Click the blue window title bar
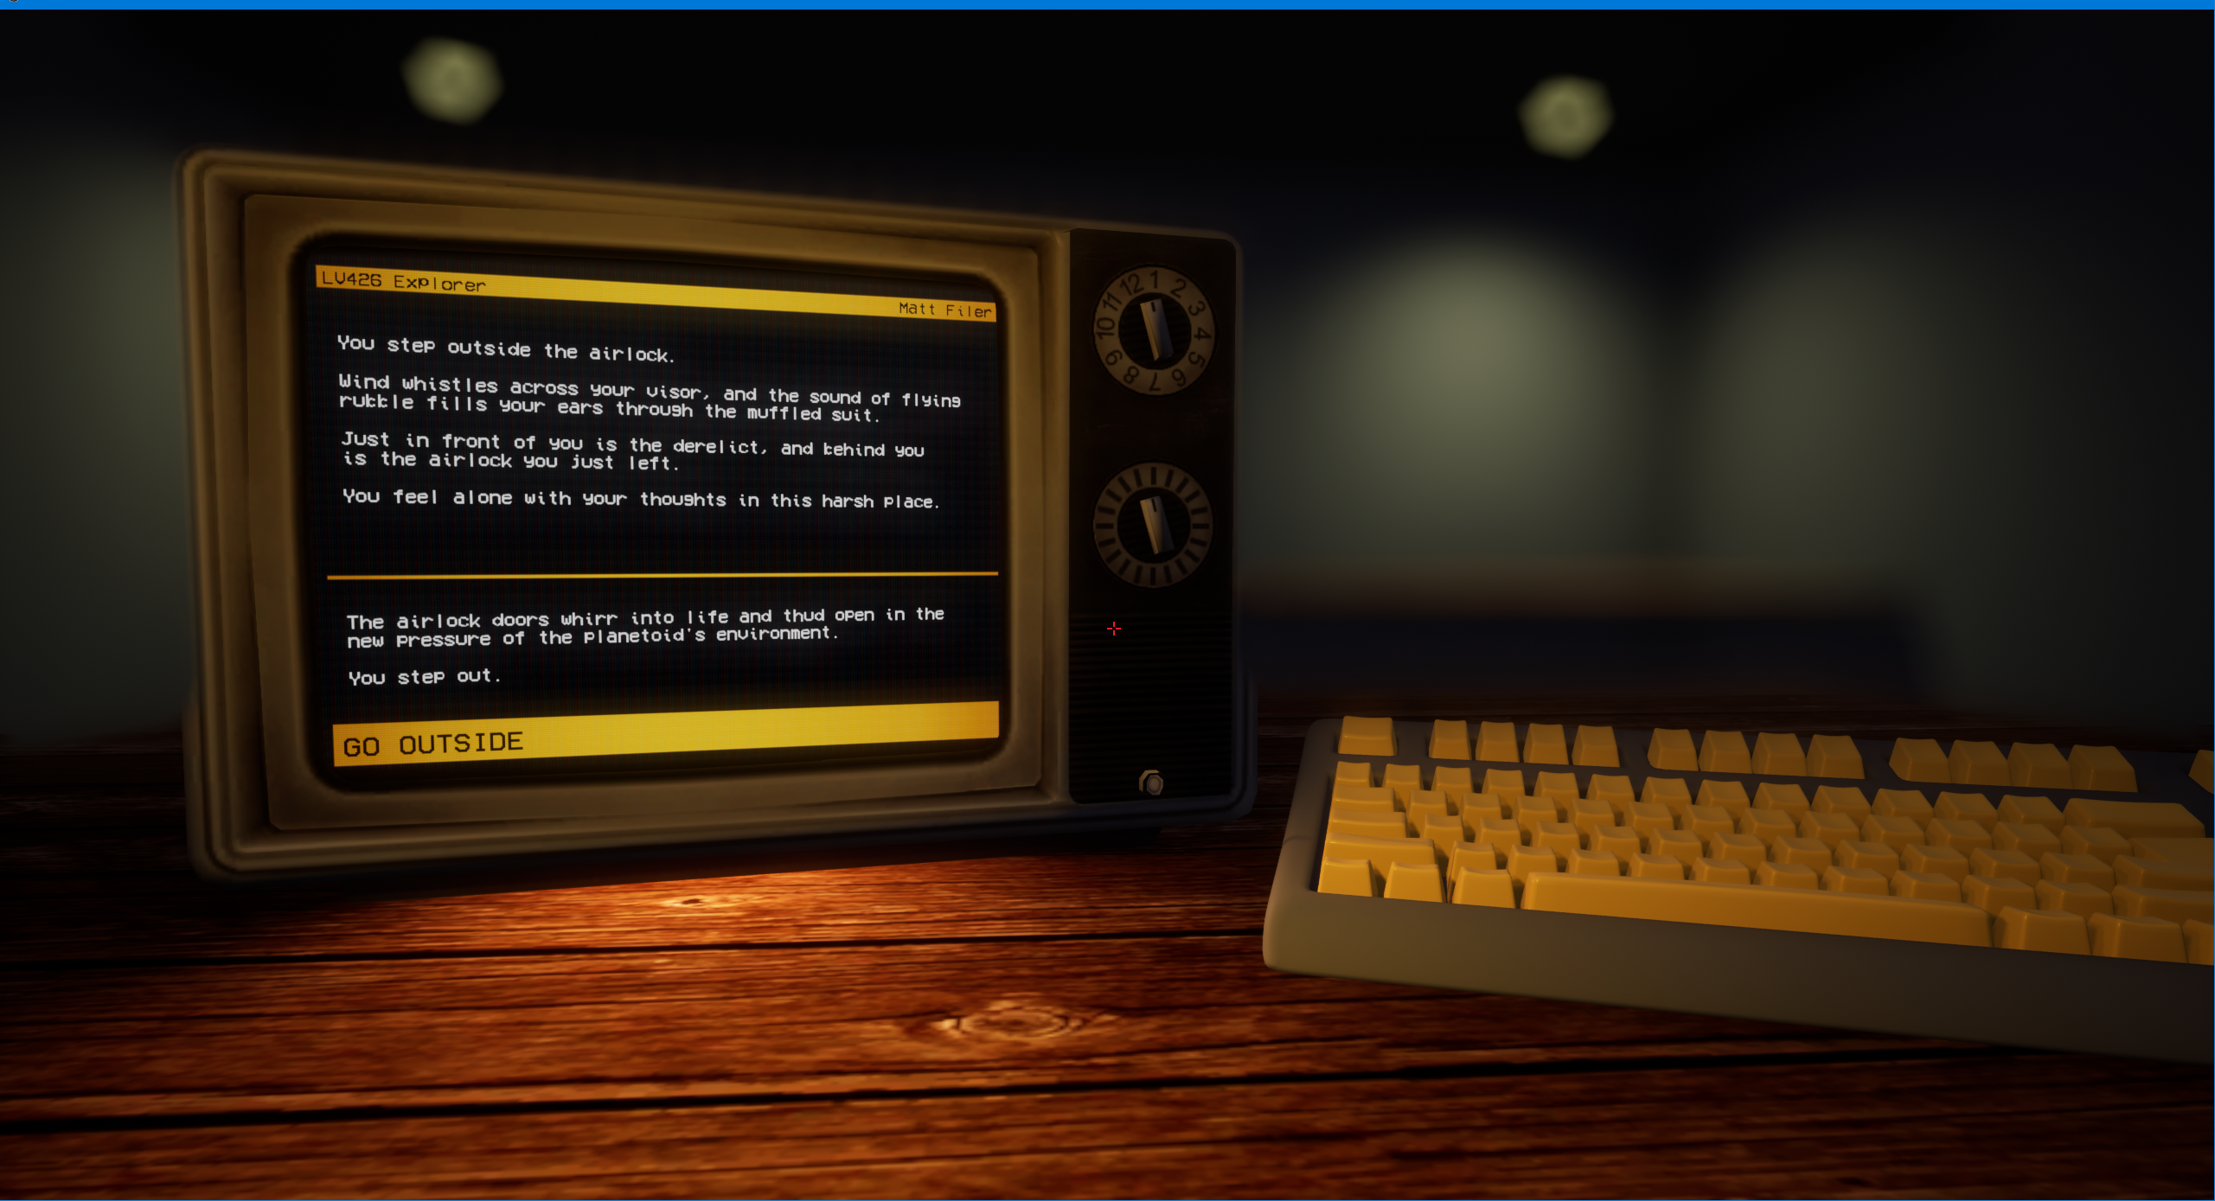The image size is (2215, 1201). tap(1107, 4)
